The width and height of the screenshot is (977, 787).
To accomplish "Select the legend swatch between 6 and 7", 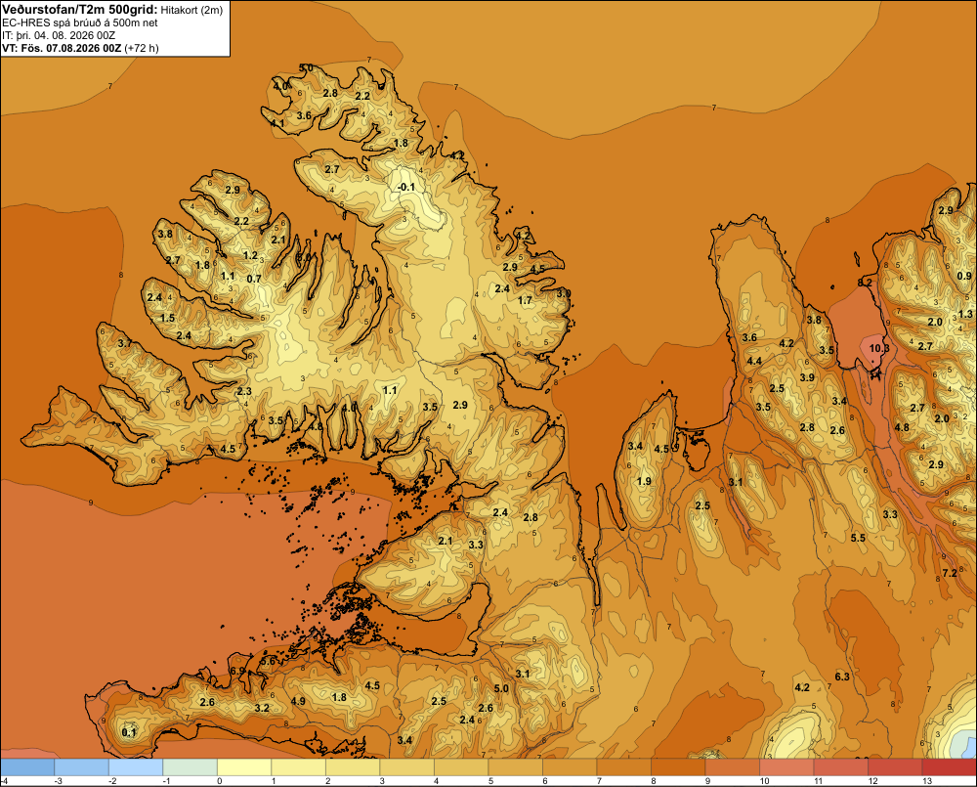I will (x=570, y=767).
